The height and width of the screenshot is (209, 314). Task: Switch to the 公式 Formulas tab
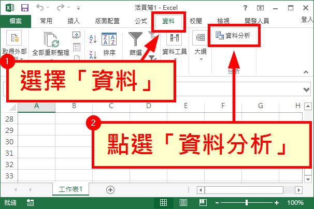pyautogui.click(x=141, y=21)
